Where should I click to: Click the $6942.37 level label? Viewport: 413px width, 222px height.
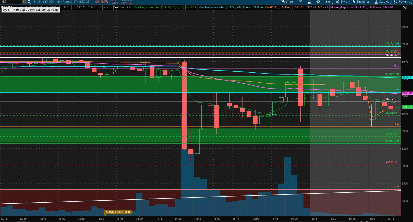[x=391, y=55]
